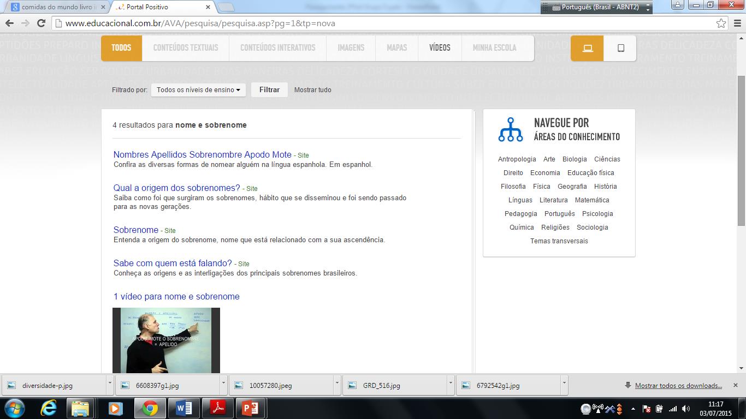This screenshot has width=746, height=419.
Task: Go back using browser back arrow
Action: point(9,23)
